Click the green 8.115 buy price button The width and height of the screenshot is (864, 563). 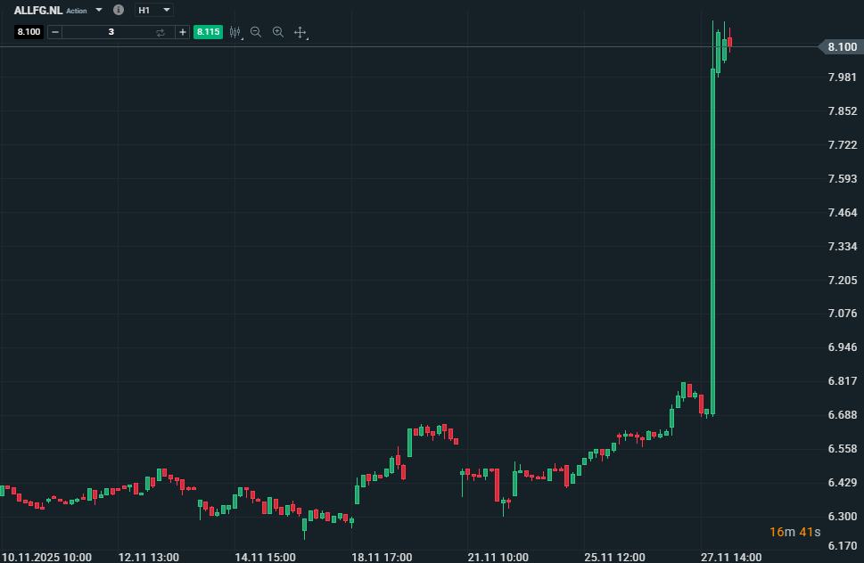tap(208, 32)
